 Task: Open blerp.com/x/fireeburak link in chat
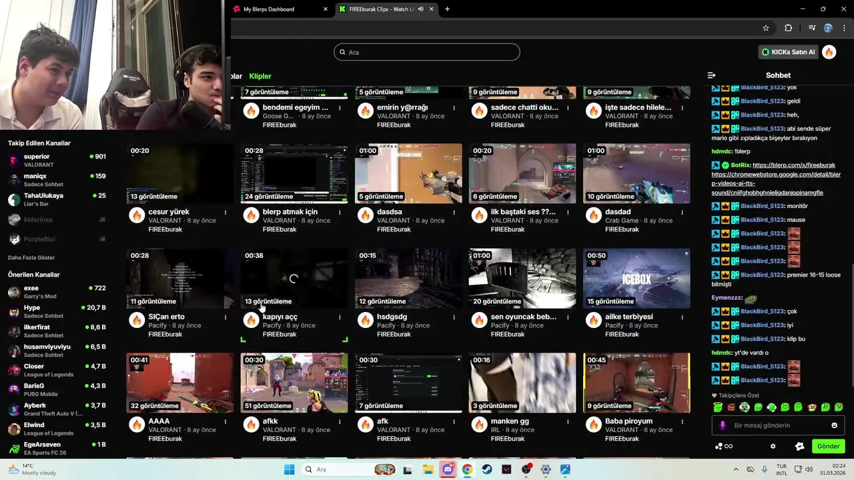coord(793,165)
